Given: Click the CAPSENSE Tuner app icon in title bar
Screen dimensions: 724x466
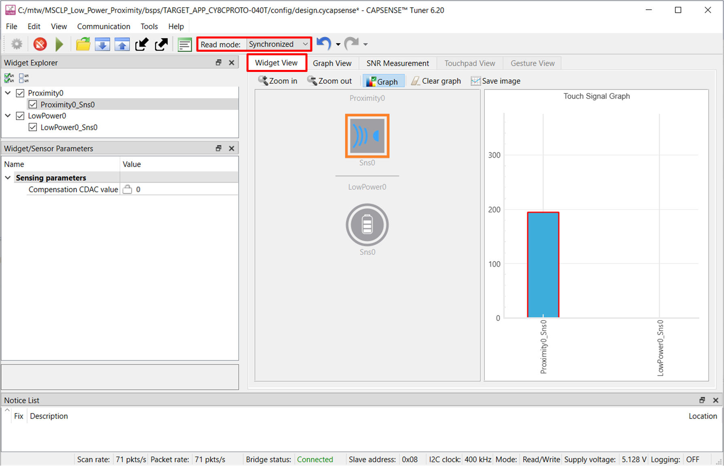Looking at the screenshot, I should [10, 10].
